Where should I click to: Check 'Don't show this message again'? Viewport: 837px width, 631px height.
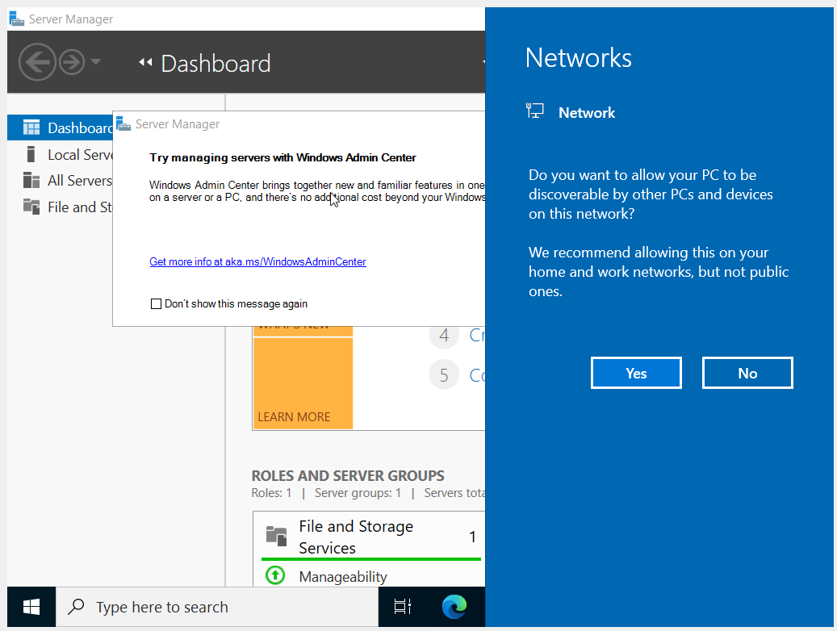tap(157, 304)
